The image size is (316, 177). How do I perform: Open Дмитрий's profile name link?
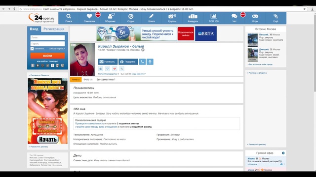tap(264, 49)
